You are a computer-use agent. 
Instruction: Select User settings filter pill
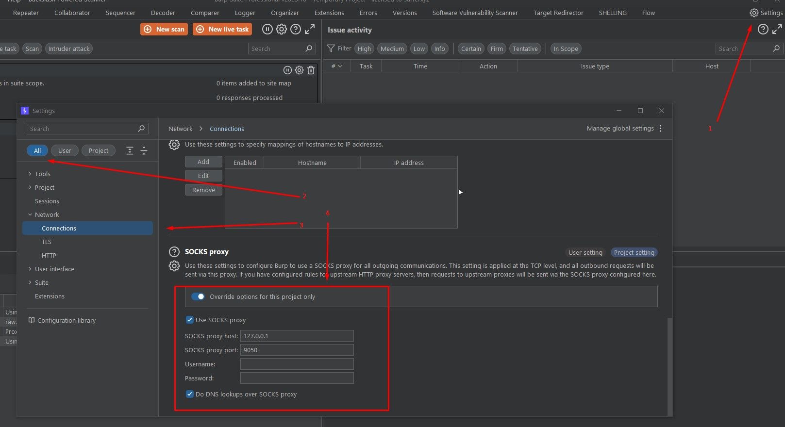click(65, 151)
